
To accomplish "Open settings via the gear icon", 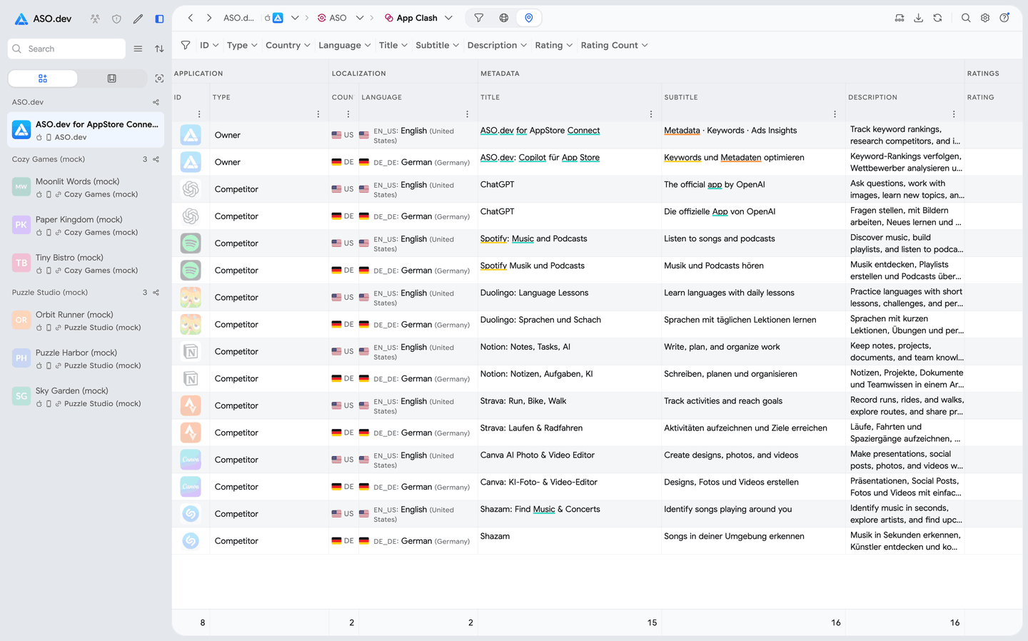I will 985,18.
